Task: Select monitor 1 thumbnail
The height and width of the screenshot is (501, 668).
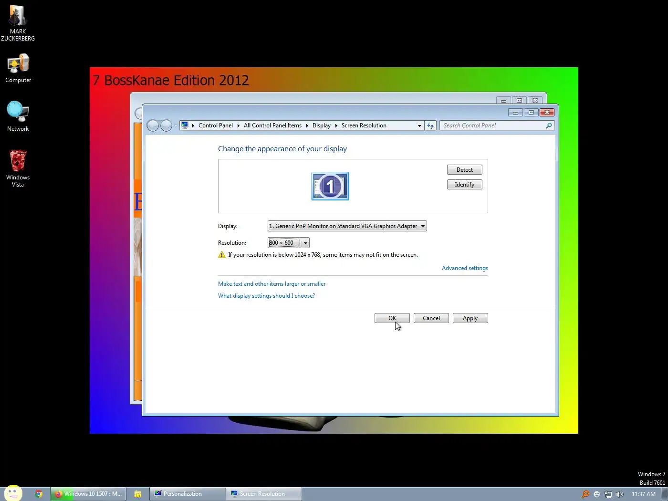Action: click(330, 186)
